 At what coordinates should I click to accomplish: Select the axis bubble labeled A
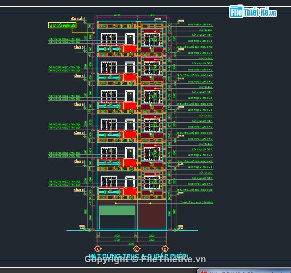[x=98, y=249]
